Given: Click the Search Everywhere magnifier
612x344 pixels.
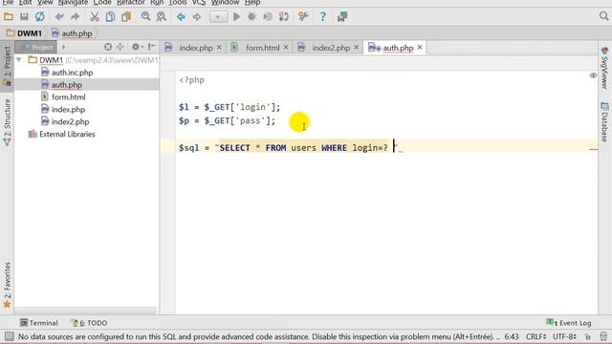Looking at the screenshot, I should (x=603, y=16).
